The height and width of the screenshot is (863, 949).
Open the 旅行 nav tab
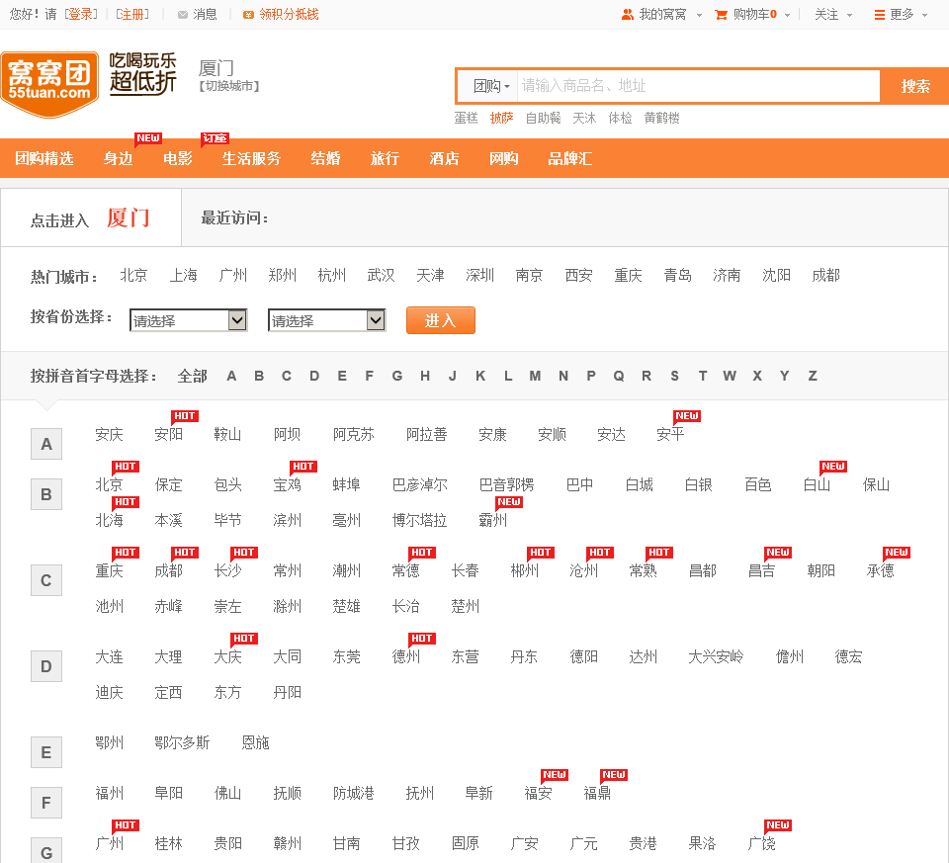click(x=385, y=158)
